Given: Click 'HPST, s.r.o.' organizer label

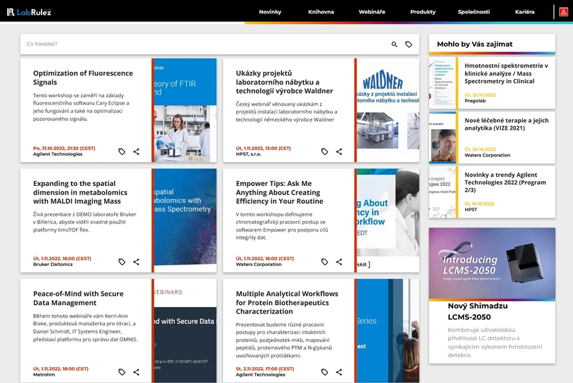Looking at the screenshot, I should coord(248,154).
